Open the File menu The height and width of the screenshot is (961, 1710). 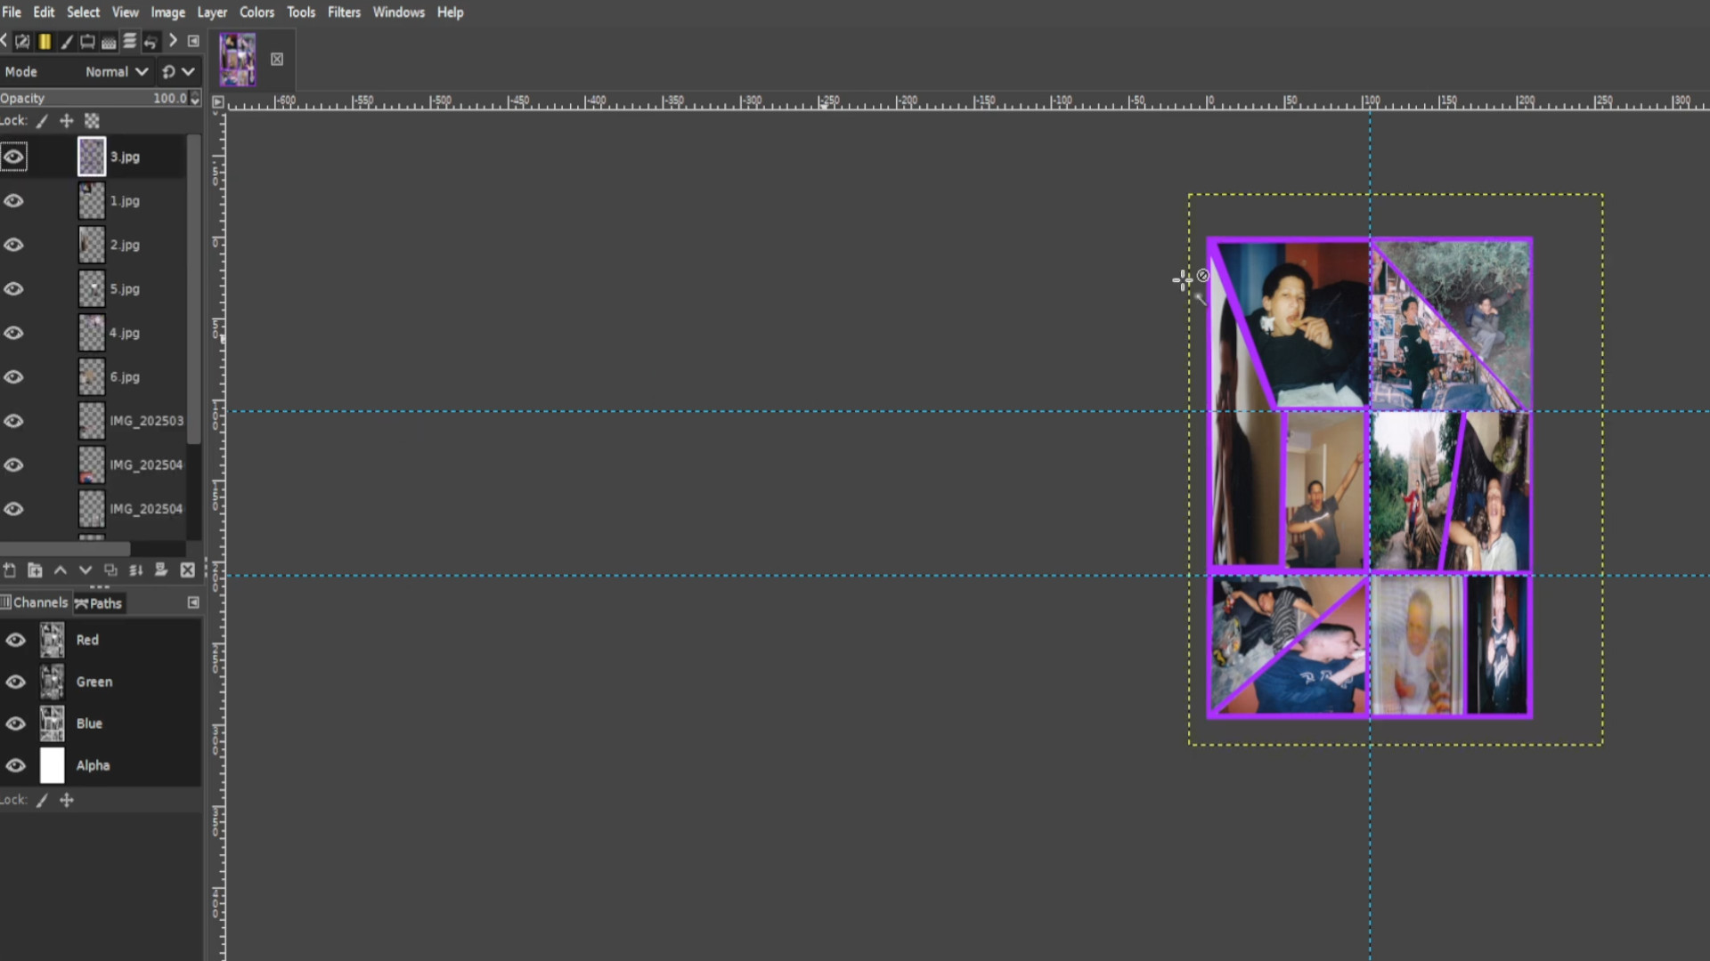(x=12, y=12)
